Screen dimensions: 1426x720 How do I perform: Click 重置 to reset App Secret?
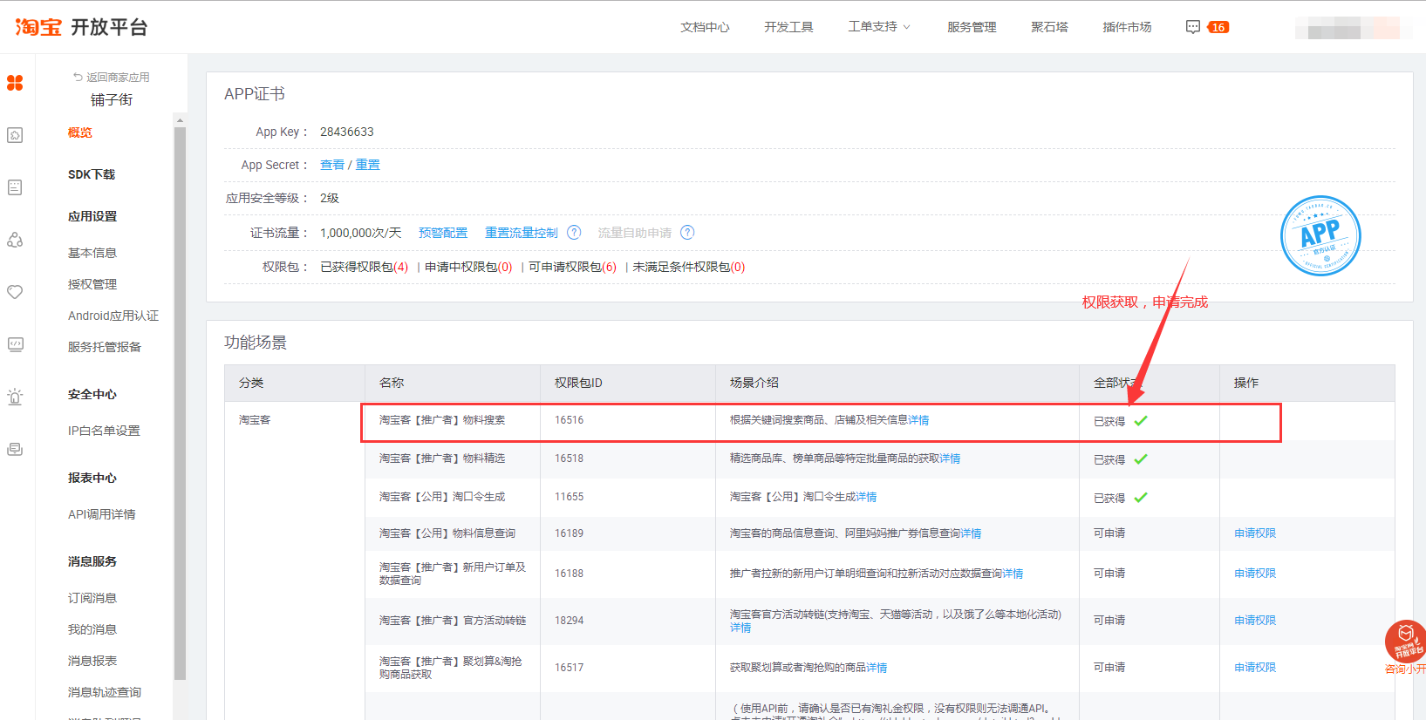[368, 165]
